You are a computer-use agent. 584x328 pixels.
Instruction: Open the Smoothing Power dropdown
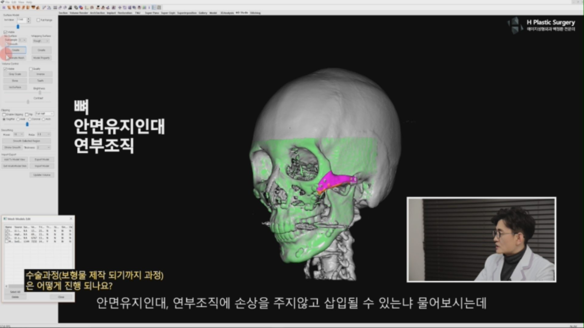tap(18, 134)
